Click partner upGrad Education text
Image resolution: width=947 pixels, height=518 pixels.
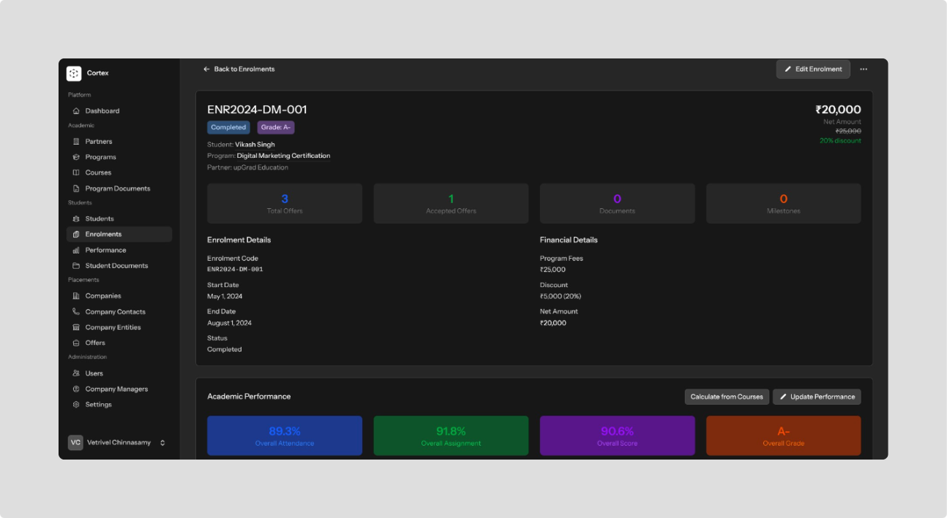tap(261, 167)
